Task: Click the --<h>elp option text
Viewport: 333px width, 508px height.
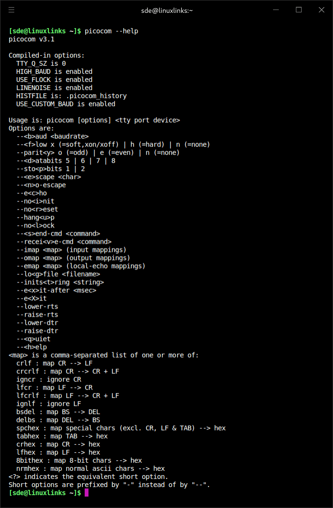Action: click(x=31, y=347)
